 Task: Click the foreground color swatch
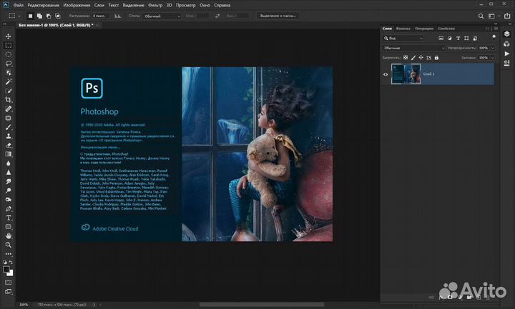point(6,268)
